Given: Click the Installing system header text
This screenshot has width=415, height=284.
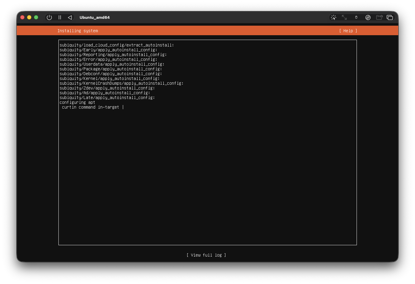Looking at the screenshot, I should (x=78, y=31).
